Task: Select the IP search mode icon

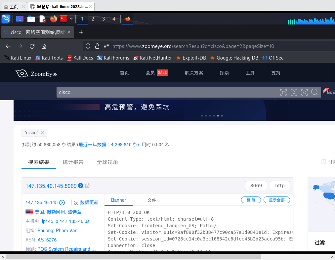Action: [x=283, y=92]
